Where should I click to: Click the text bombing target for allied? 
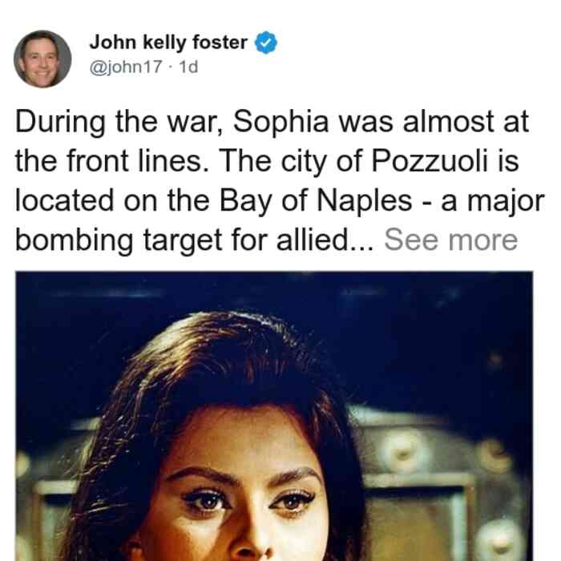pyautogui.click(x=194, y=240)
